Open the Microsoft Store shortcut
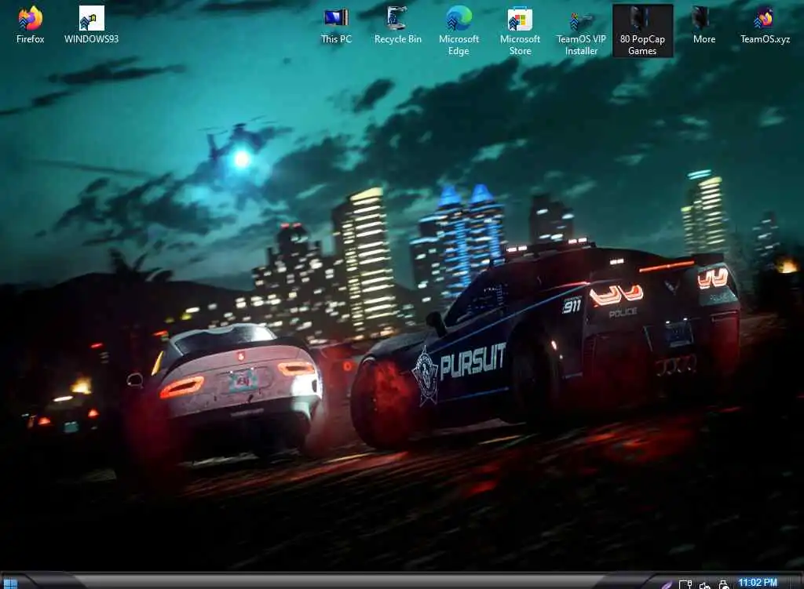The width and height of the screenshot is (804, 589). 520,31
